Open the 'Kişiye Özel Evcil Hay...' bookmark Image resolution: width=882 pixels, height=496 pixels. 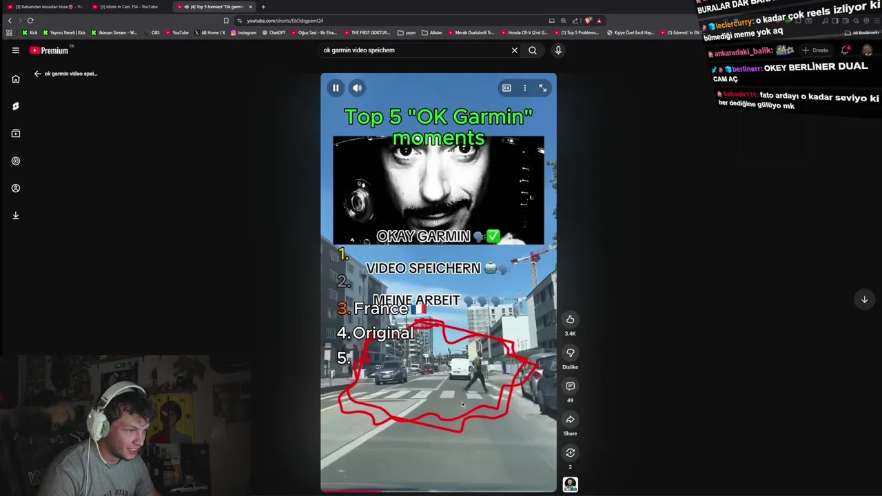point(630,32)
